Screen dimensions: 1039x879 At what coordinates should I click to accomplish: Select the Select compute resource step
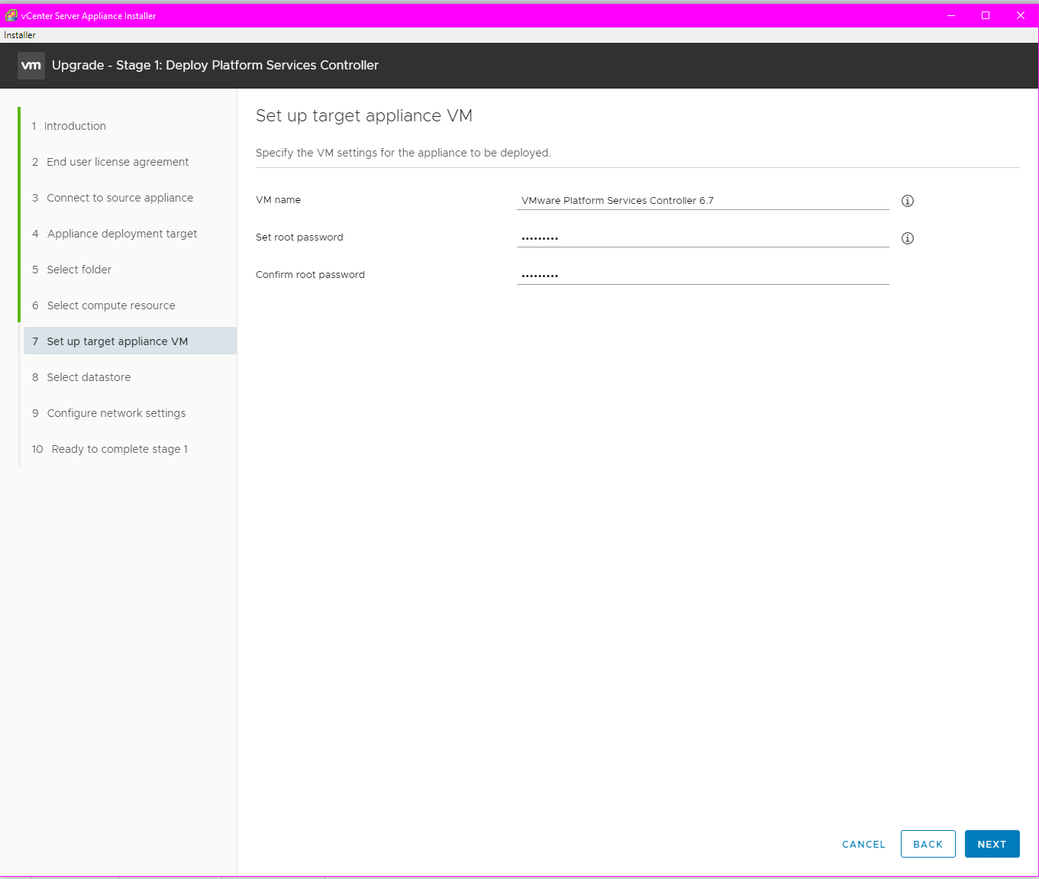pyautogui.click(x=111, y=305)
